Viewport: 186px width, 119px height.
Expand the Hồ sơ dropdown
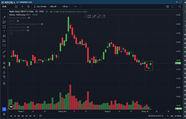click(66, 7)
